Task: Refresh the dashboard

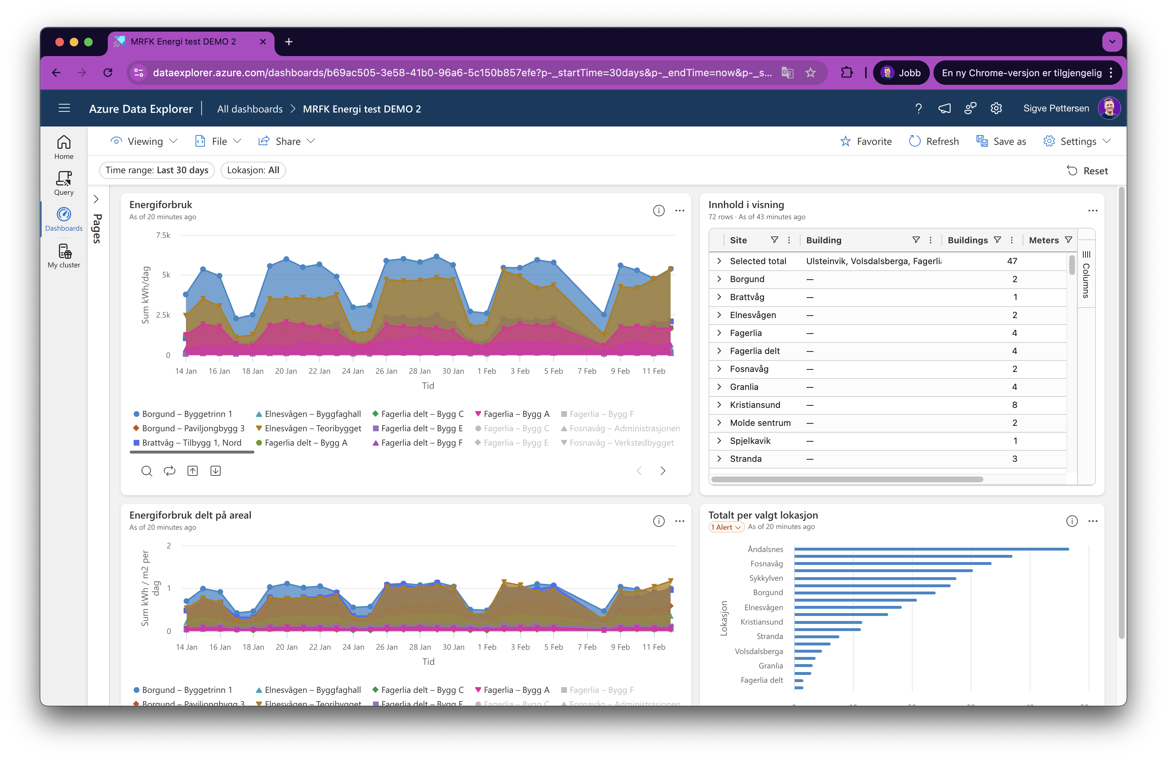Action: pos(934,141)
